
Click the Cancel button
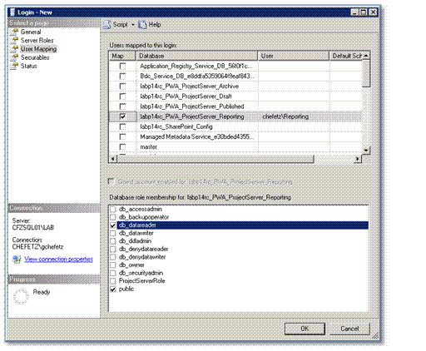click(x=349, y=329)
